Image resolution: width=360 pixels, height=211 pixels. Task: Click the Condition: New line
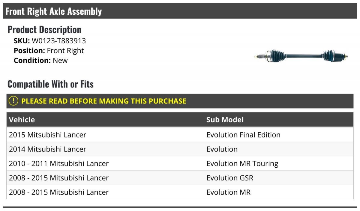pos(41,60)
